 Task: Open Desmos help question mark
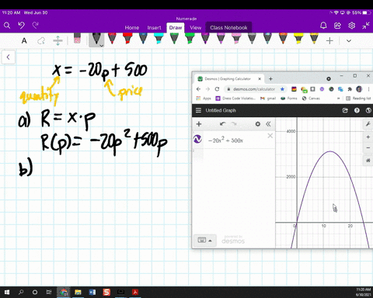pyautogui.click(x=357, y=110)
